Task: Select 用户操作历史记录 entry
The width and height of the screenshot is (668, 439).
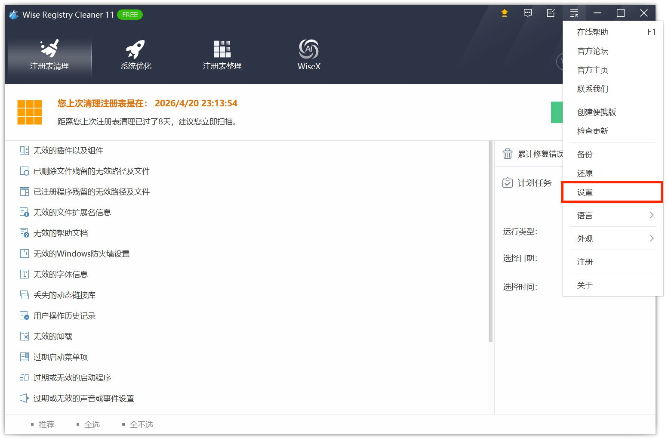Action: (x=65, y=316)
